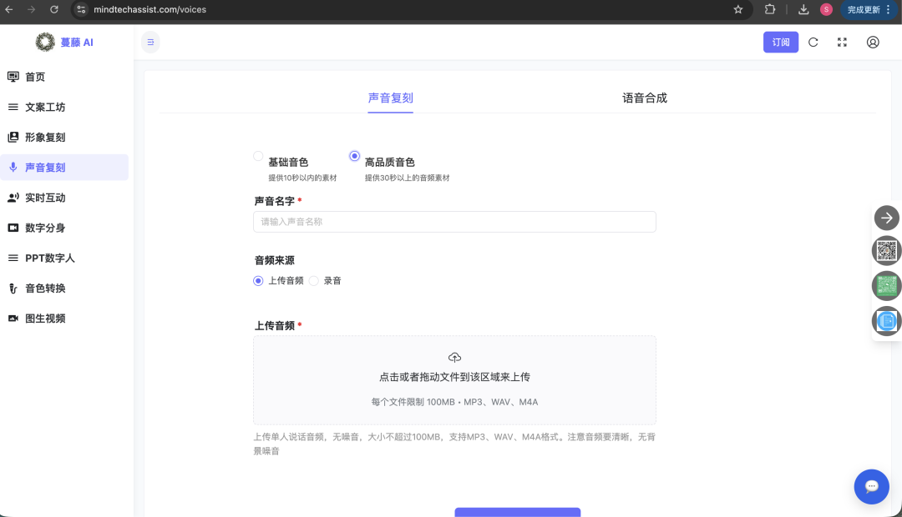Click the 订阅 subscribe button

[x=780, y=42]
